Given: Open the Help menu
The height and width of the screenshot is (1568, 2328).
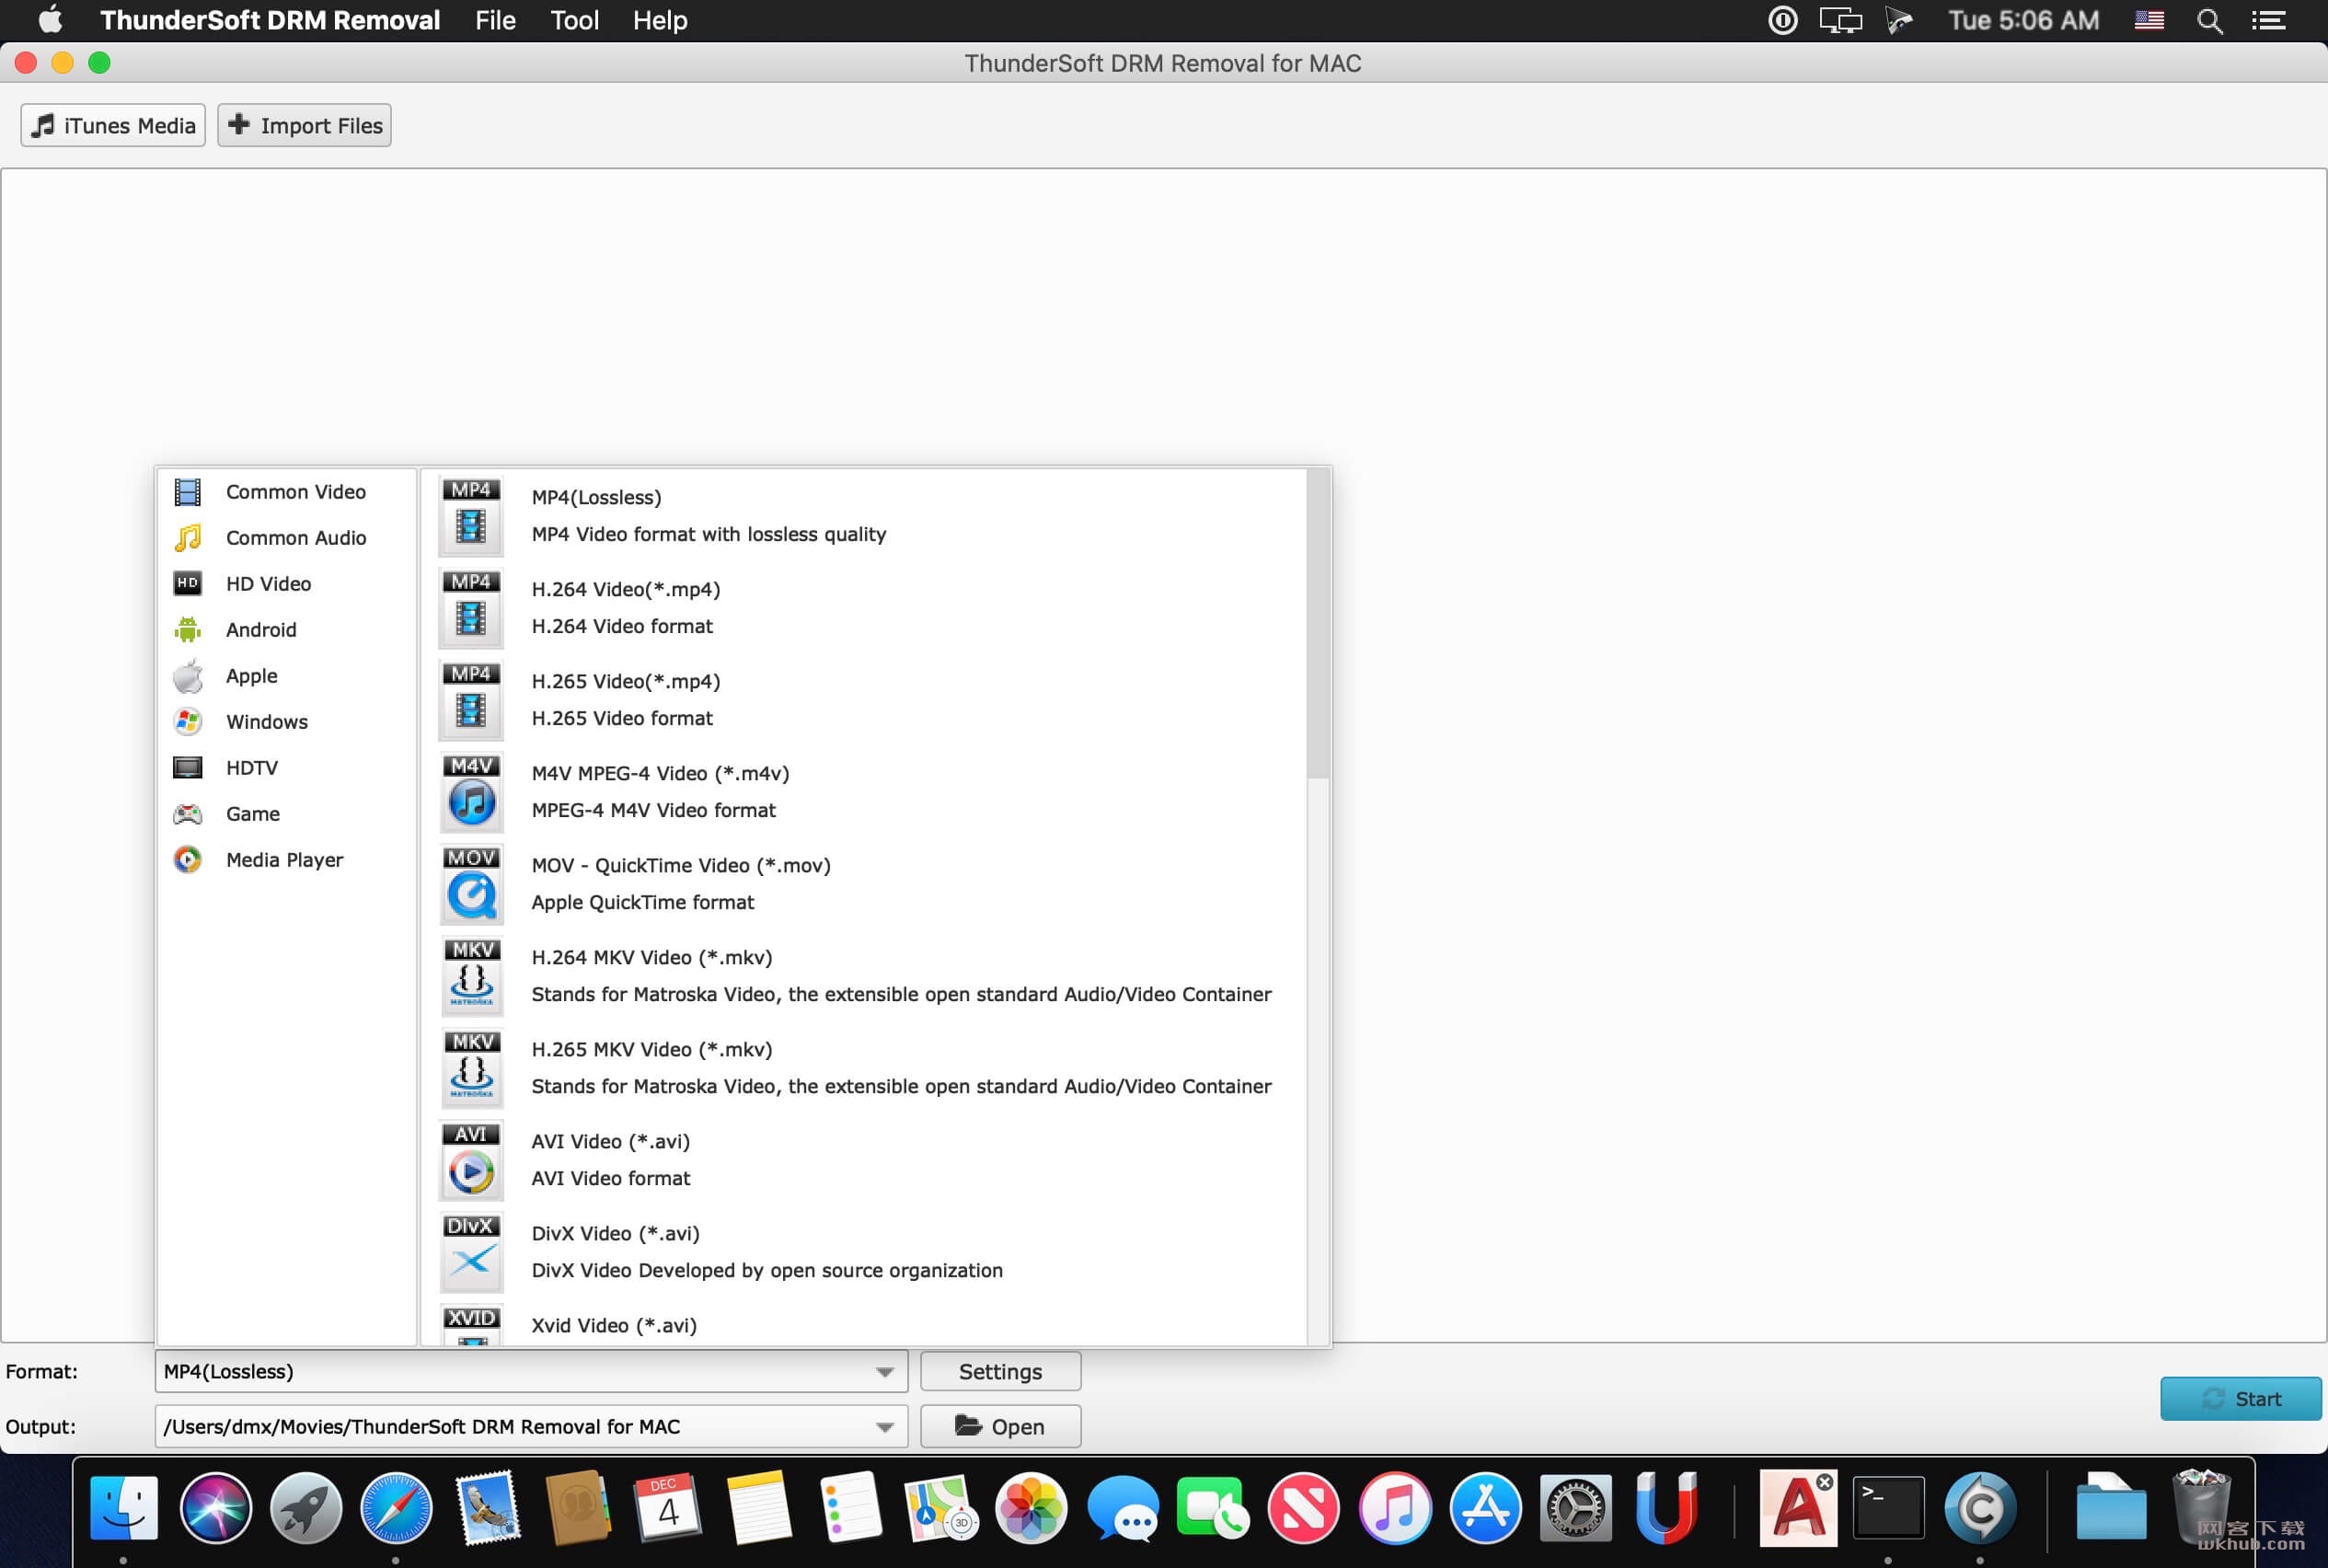Looking at the screenshot, I should coord(660,21).
